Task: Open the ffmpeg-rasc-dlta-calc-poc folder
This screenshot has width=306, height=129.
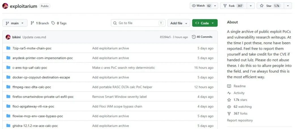Action: [x=32, y=87]
